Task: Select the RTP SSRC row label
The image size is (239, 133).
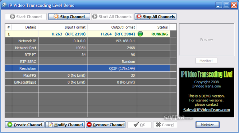Action: click(x=28, y=62)
